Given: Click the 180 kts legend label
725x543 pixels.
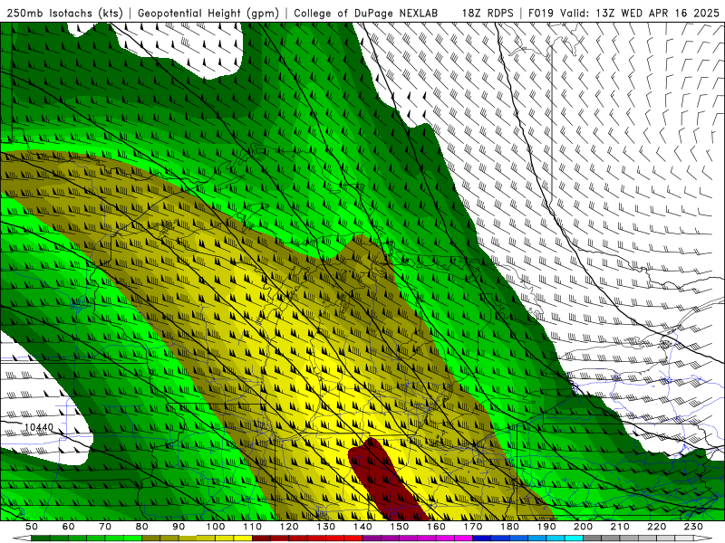Looking at the screenshot, I should click(510, 527).
